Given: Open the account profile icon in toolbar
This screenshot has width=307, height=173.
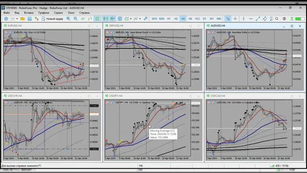Looking at the screenshot, I should point(284,19).
